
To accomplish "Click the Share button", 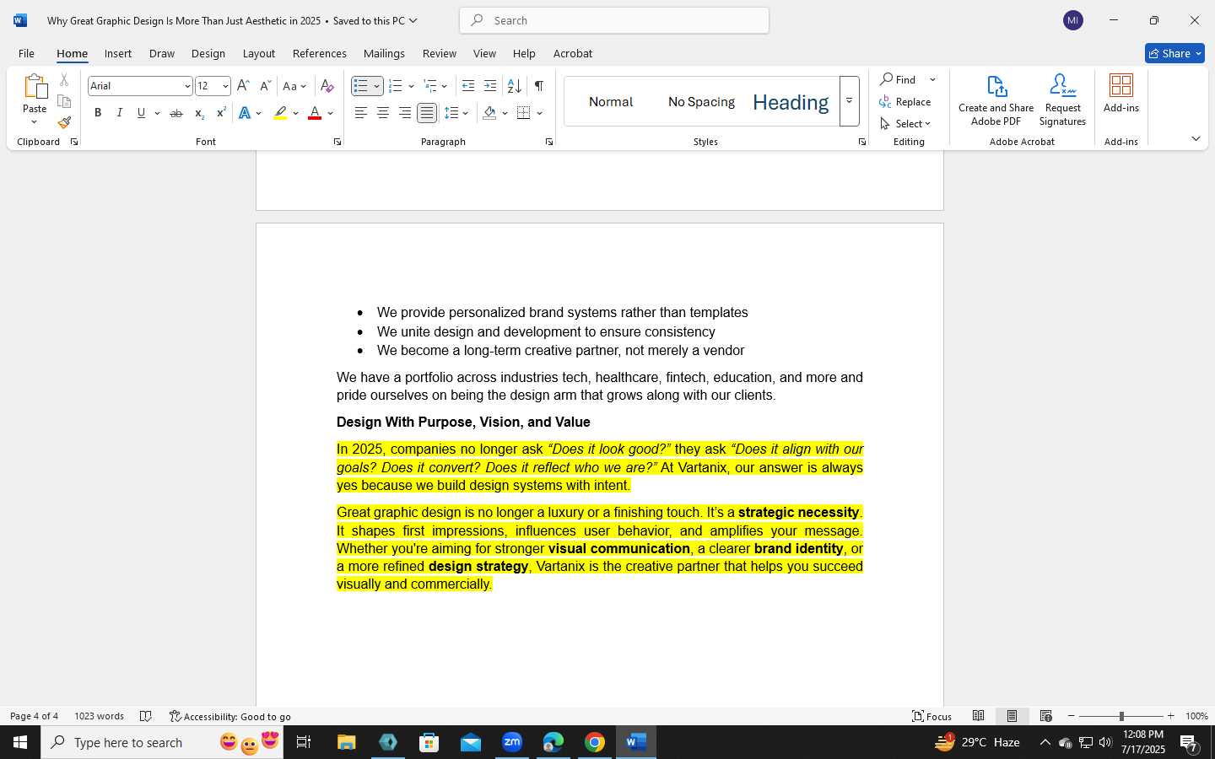I will click(x=1174, y=53).
